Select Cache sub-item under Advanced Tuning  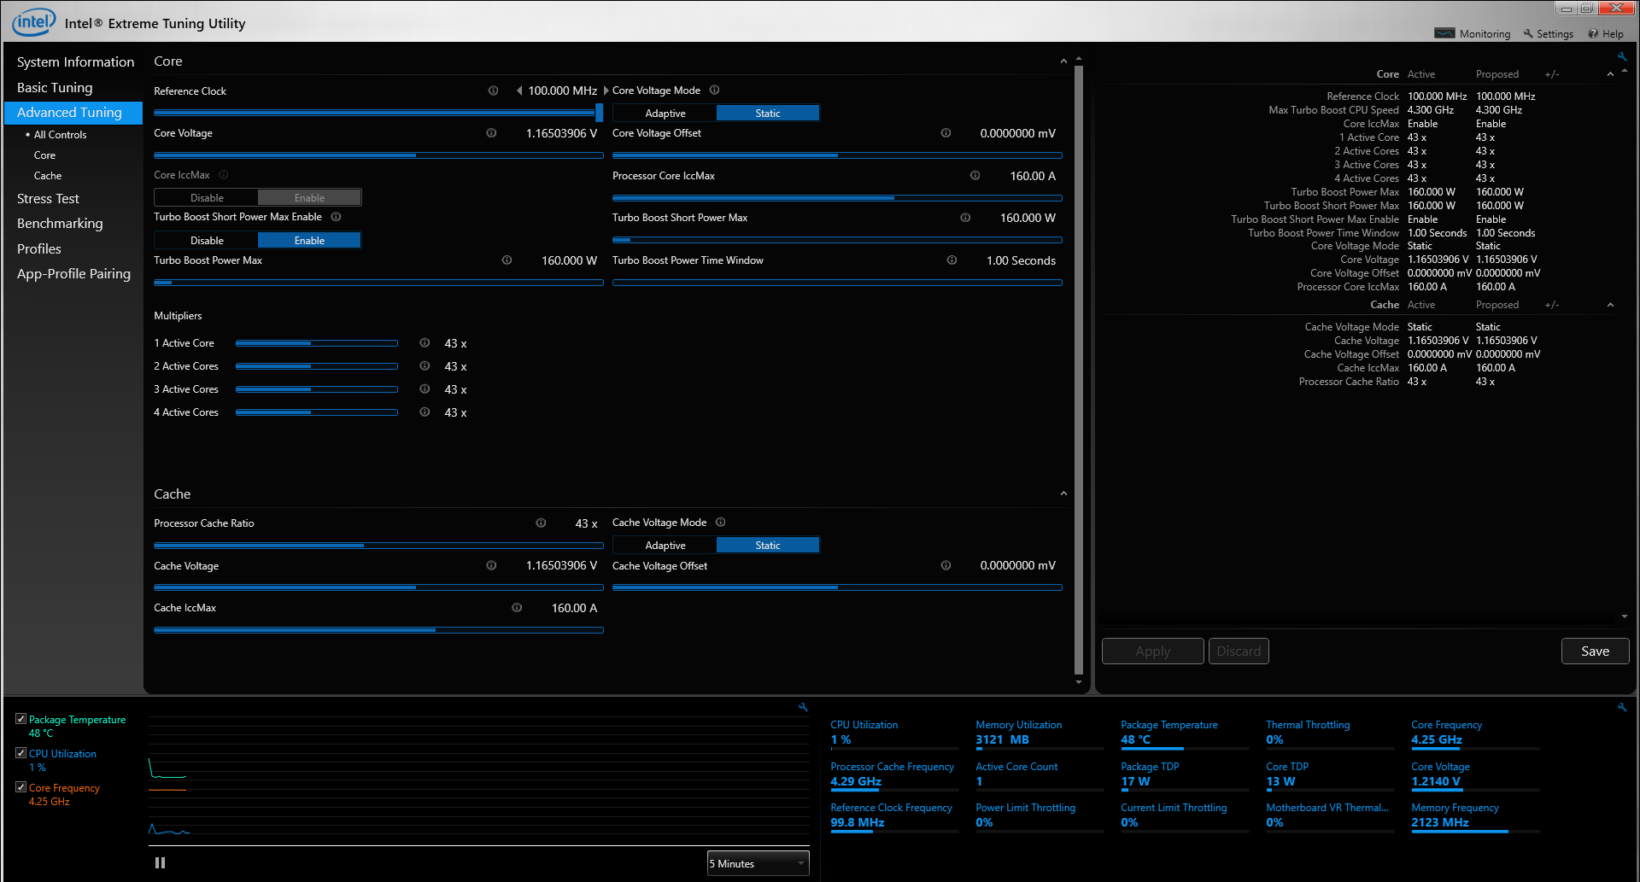(x=48, y=176)
